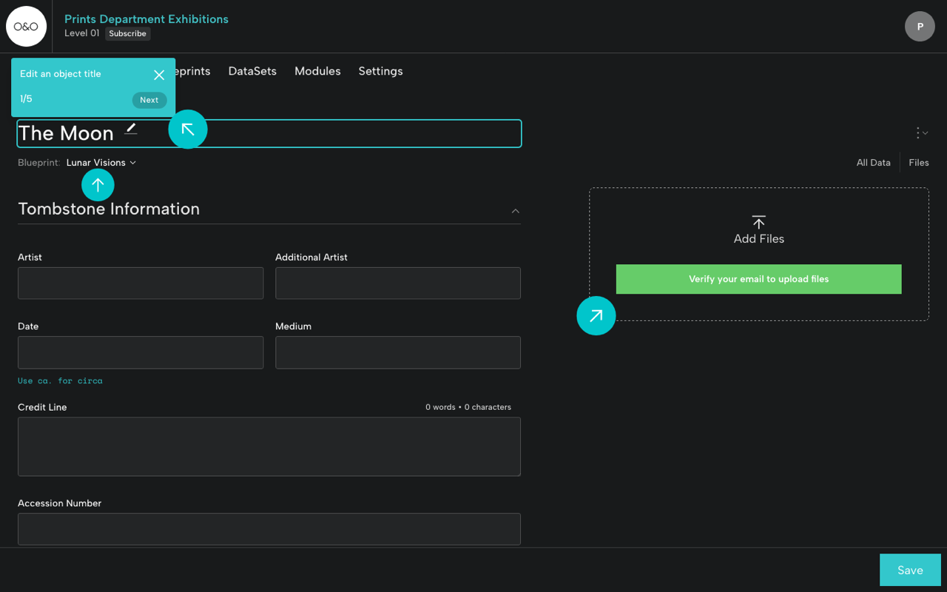Click the pencil edit icon beside The Moon
947x592 pixels.
(x=131, y=129)
